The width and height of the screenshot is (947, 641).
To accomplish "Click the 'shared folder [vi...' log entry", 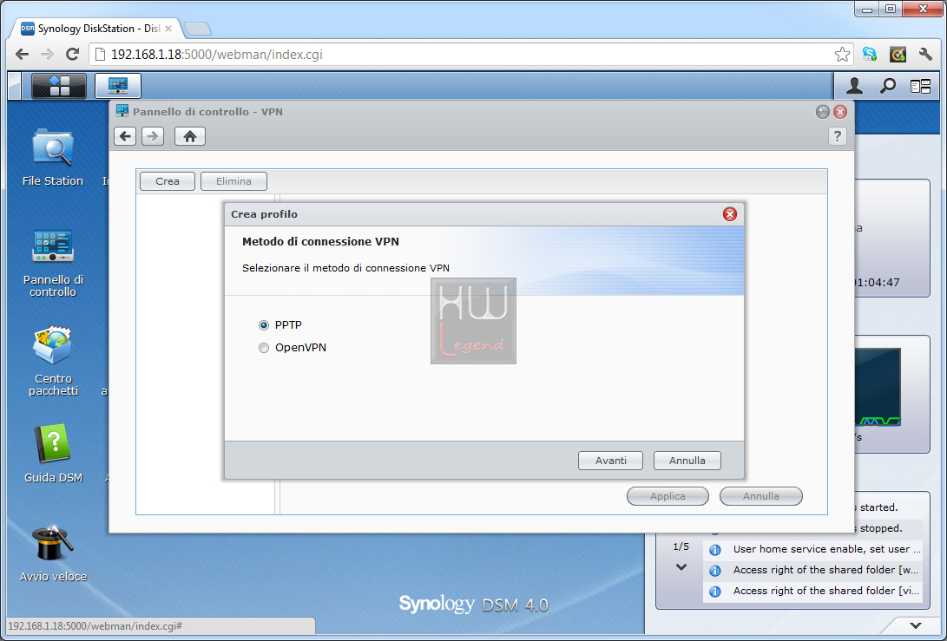I will (812, 592).
